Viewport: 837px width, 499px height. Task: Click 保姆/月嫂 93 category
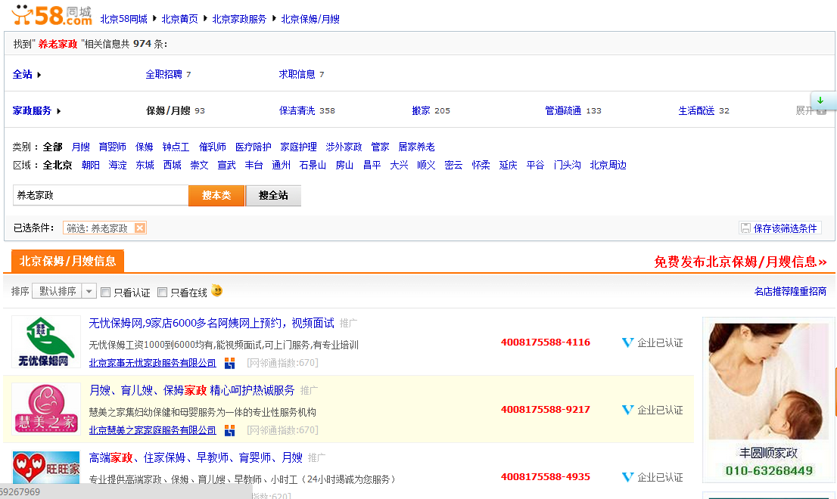(x=176, y=110)
